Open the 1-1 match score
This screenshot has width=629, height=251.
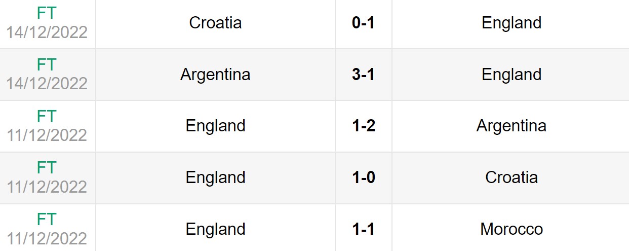(363, 229)
